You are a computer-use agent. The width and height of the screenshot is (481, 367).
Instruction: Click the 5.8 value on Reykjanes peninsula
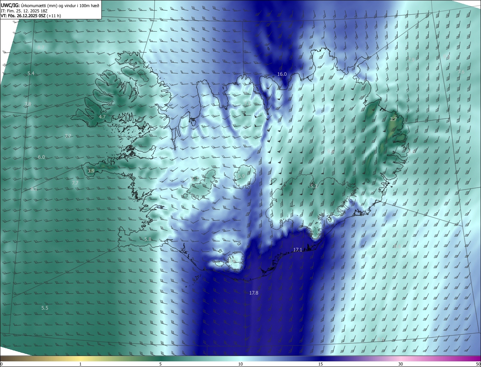[x=148, y=239]
